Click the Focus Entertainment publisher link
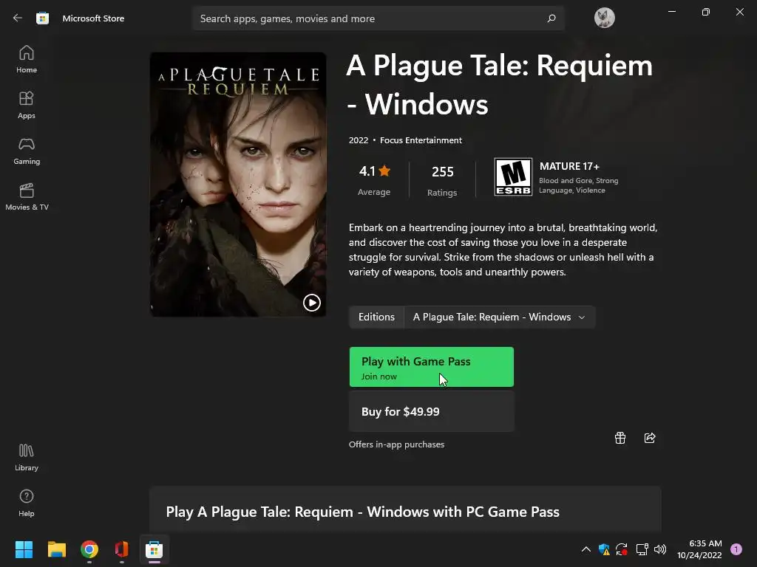757x567 pixels. (x=421, y=140)
